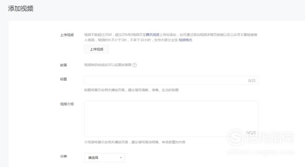Image resolution: width=305 pixels, height=167 pixels.
Task: Click the 上传视频 upload button
Action: (x=97, y=50)
